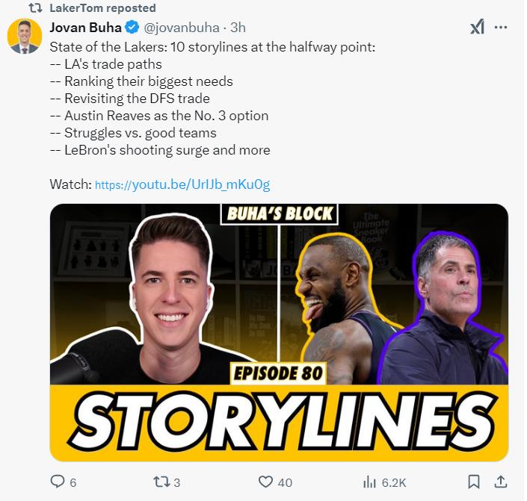Viewport: 527px width, 501px height.
Task: Click the @jovanbuha handle
Action: click(x=182, y=28)
